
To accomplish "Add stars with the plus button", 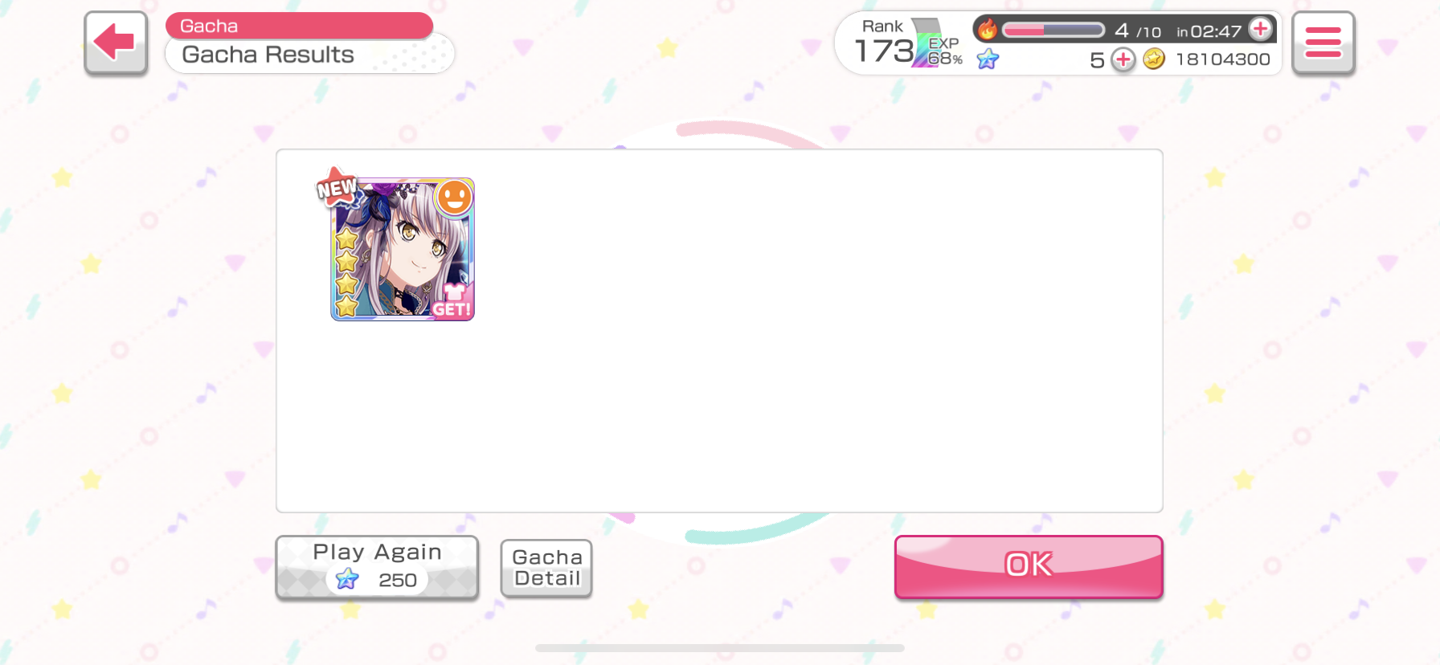I will tap(1123, 59).
